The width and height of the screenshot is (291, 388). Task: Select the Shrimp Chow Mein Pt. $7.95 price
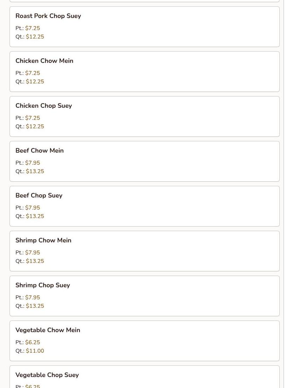32,252
